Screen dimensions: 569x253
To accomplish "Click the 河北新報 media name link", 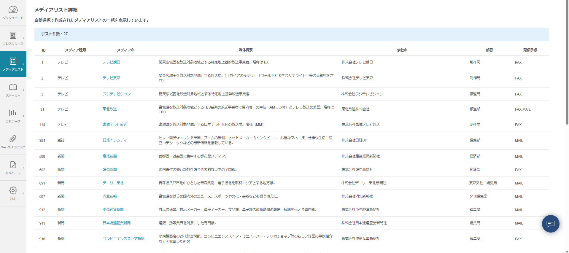I will point(109,196).
